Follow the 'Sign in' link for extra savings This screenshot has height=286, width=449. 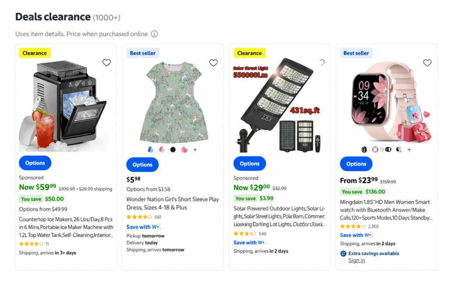356,261
